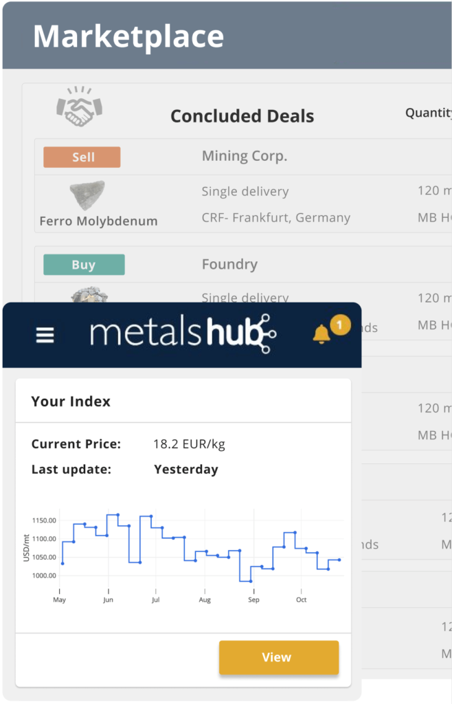Click the Quantity column header
The height and width of the screenshot is (704, 452).
[x=428, y=113]
